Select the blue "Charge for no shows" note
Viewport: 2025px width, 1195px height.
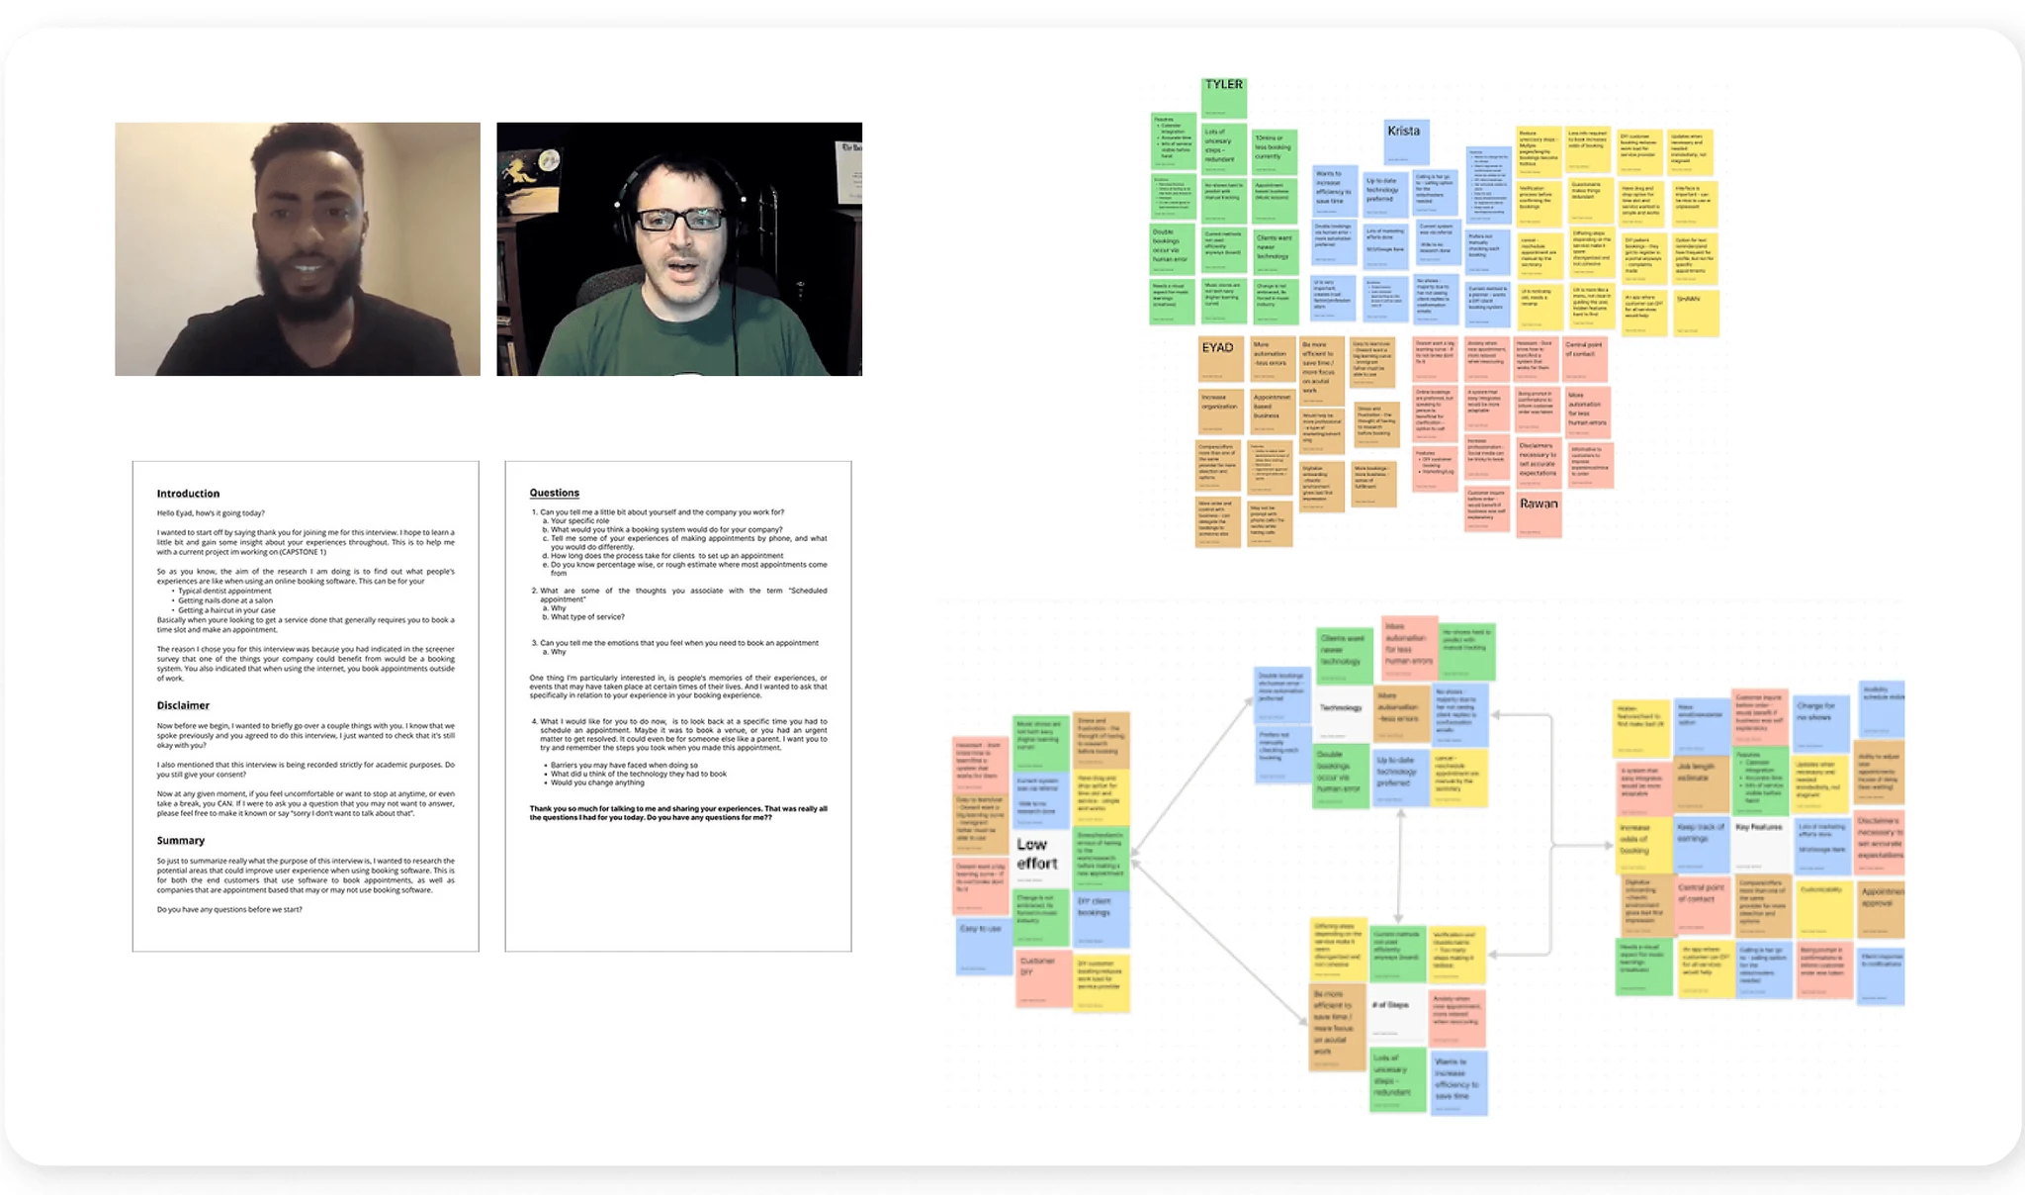pos(1821,724)
